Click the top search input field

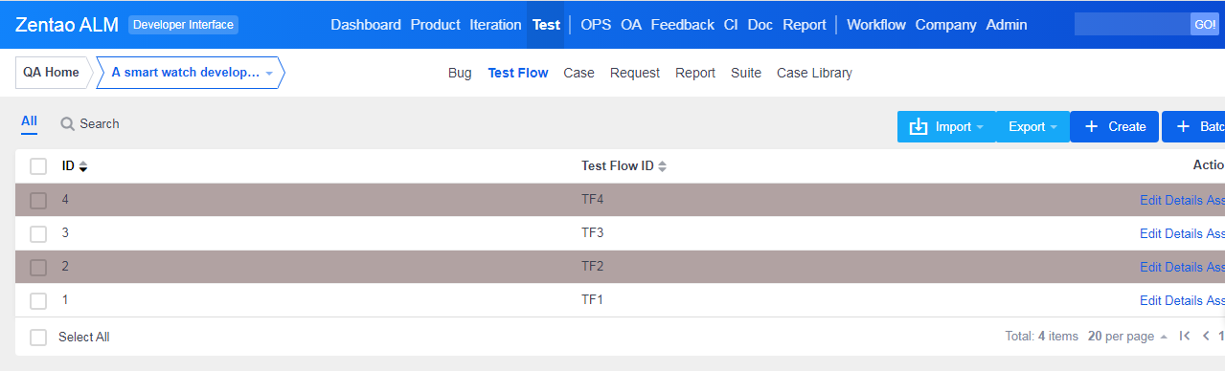[x=1132, y=25]
